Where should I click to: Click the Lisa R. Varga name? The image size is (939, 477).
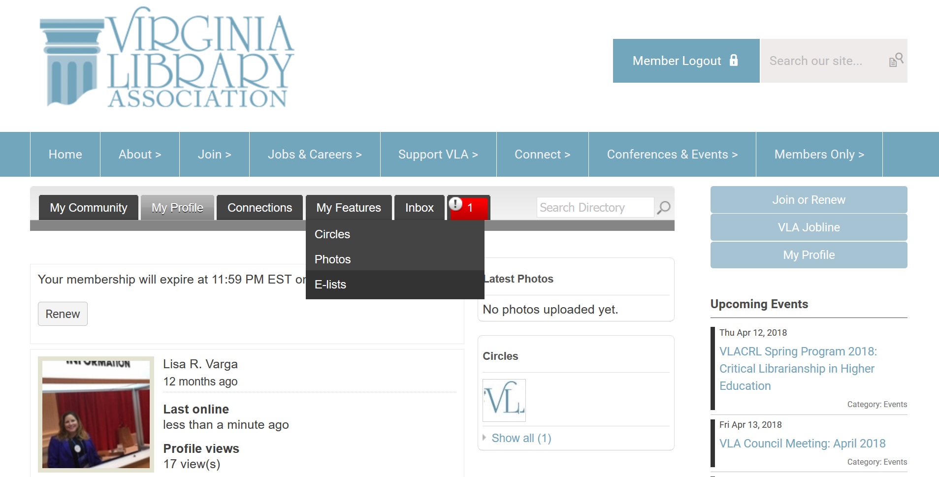pos(200,364)
